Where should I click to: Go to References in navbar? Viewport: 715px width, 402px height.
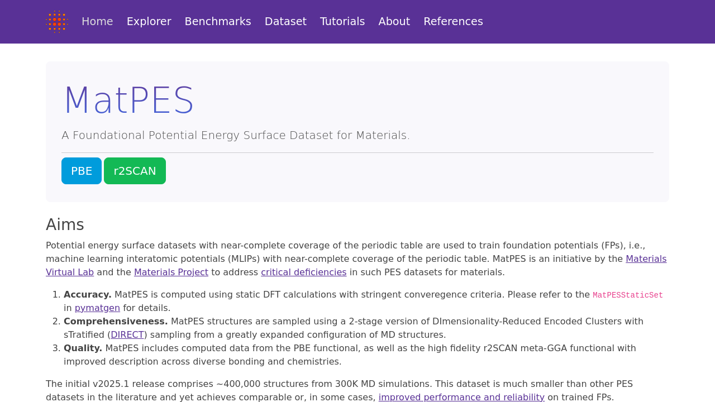[x=453, y=22]
